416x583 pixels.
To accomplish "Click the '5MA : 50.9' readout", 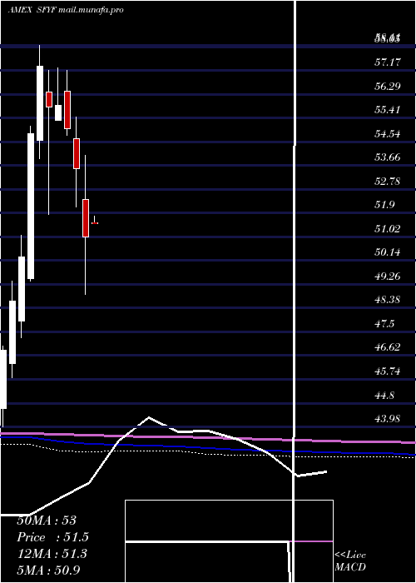I will click(x=48, y=570).
